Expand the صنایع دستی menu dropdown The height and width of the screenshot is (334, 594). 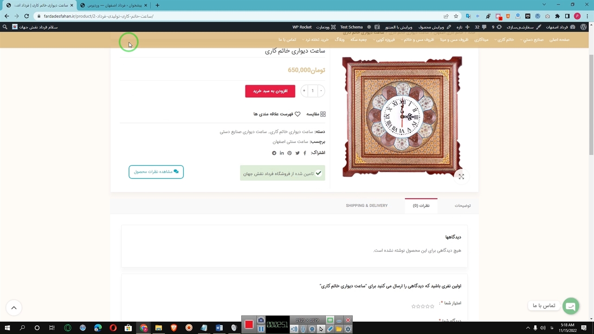point(533,40)
